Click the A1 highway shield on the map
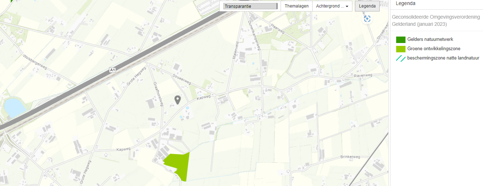The image size is (483, 186). point(113,70)
